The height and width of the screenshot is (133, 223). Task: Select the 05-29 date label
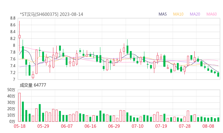click(x=43, y=126)
